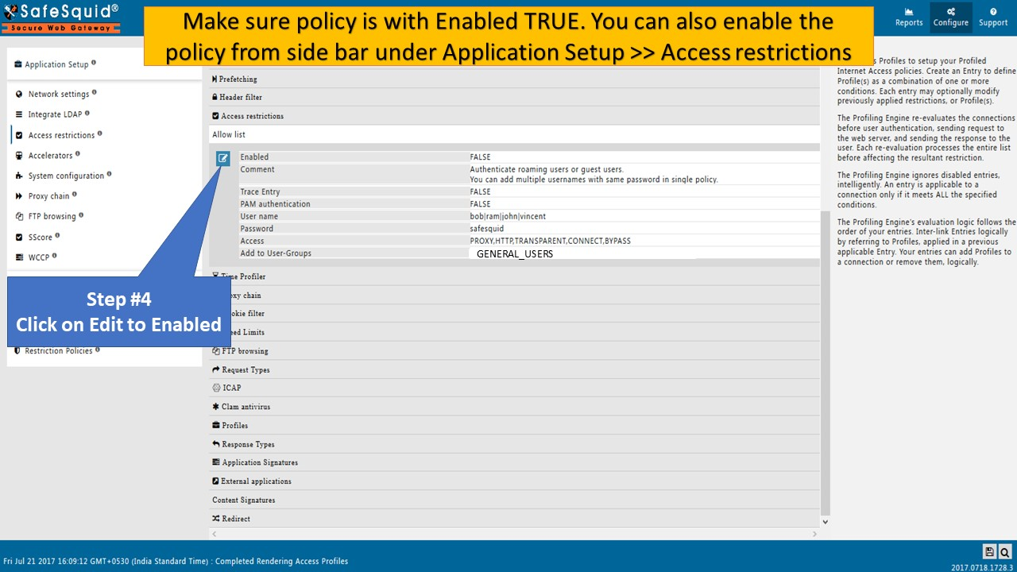
Task: Click the blue edit entry icon
Action: tap(223, 158)
